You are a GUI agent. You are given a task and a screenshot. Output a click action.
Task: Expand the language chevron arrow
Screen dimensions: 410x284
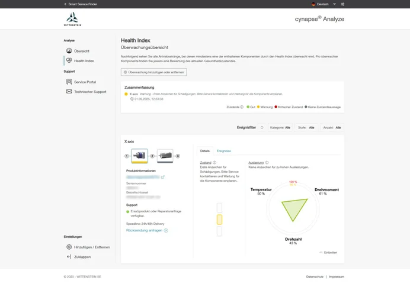(334, 4)
